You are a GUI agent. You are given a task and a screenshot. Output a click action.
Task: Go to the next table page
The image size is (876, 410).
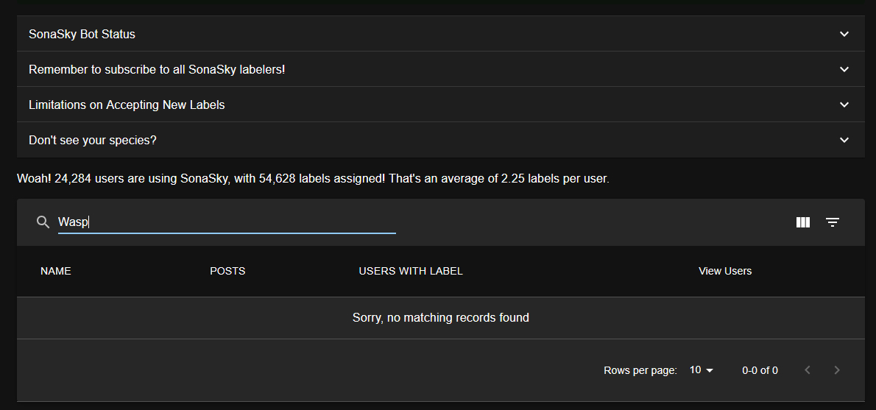836,370
